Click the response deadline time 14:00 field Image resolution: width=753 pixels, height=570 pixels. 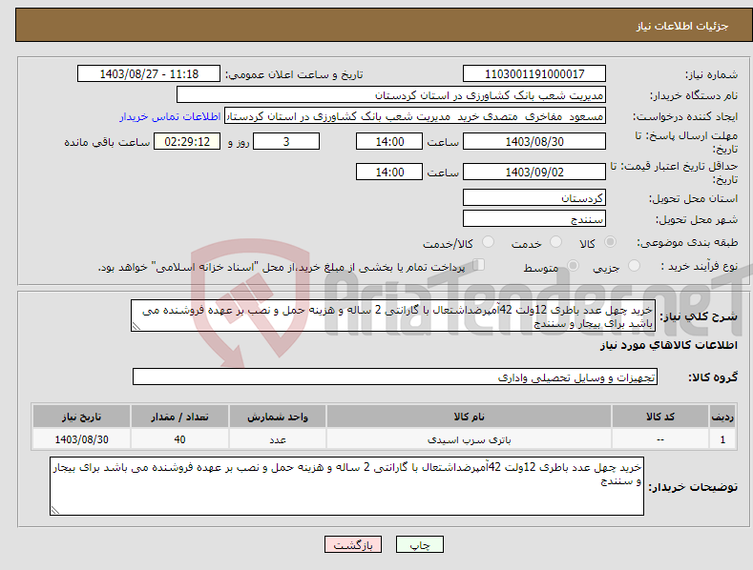pos(389,141)
